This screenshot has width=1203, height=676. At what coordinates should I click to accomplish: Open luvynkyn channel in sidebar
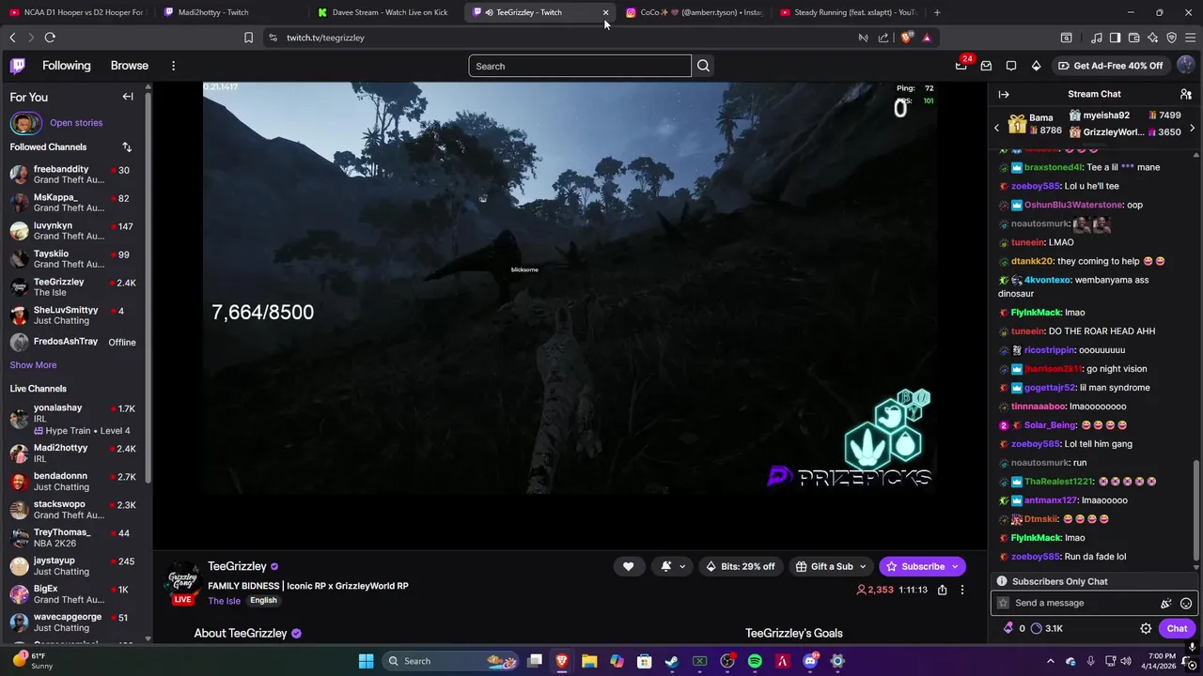pos(75,231)
